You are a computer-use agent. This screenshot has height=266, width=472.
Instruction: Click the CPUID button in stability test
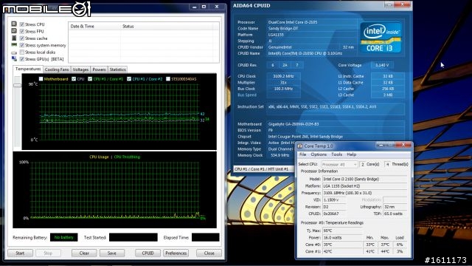tap(147, 253)
